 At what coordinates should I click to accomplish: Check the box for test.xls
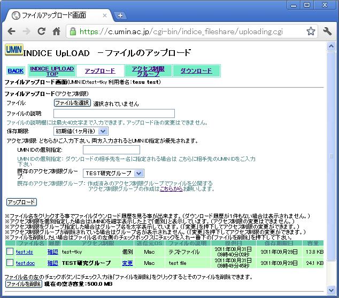pyautogui.click(x=10, y=252)
